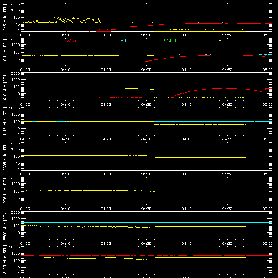This screenshot has height=278, width=278.
Task: Click the yellow PALE station legend label
Action: pyautogui.click(x=221, y=41)
